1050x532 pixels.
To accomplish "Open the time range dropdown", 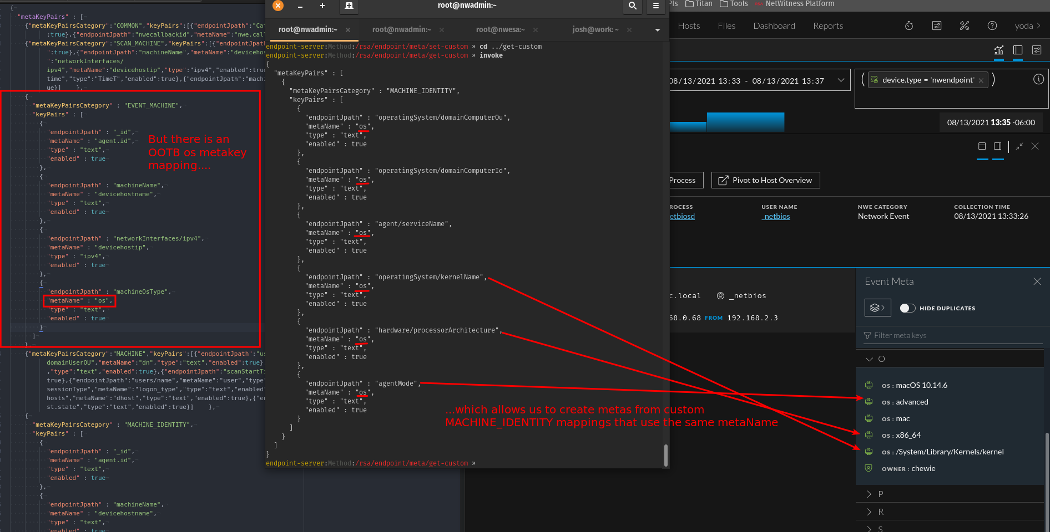I will 841,80.
